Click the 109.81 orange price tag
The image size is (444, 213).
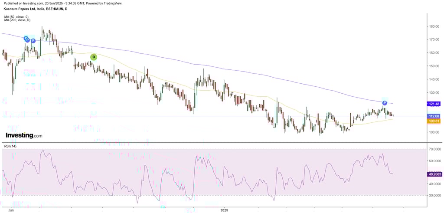(434, 121)
